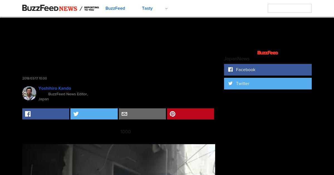Click the author avatar photo

pyautogui.click(x=29, y=93)
